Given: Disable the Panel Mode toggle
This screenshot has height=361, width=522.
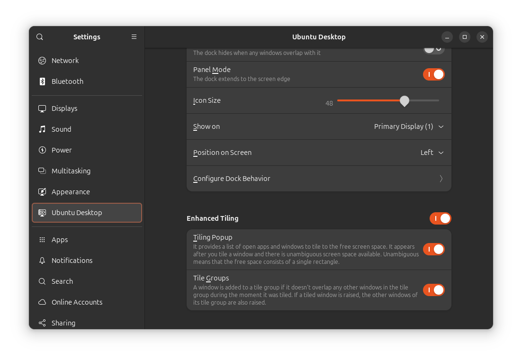Looking at the screenshot, I should [x=433, y=74].
